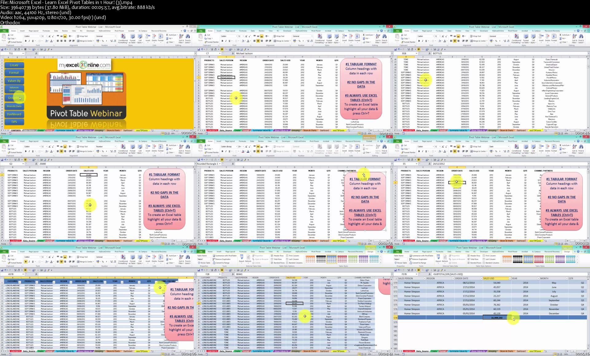590x356 pixels.
Task: Click Underline in the window with name box B18
Action: 426,41
